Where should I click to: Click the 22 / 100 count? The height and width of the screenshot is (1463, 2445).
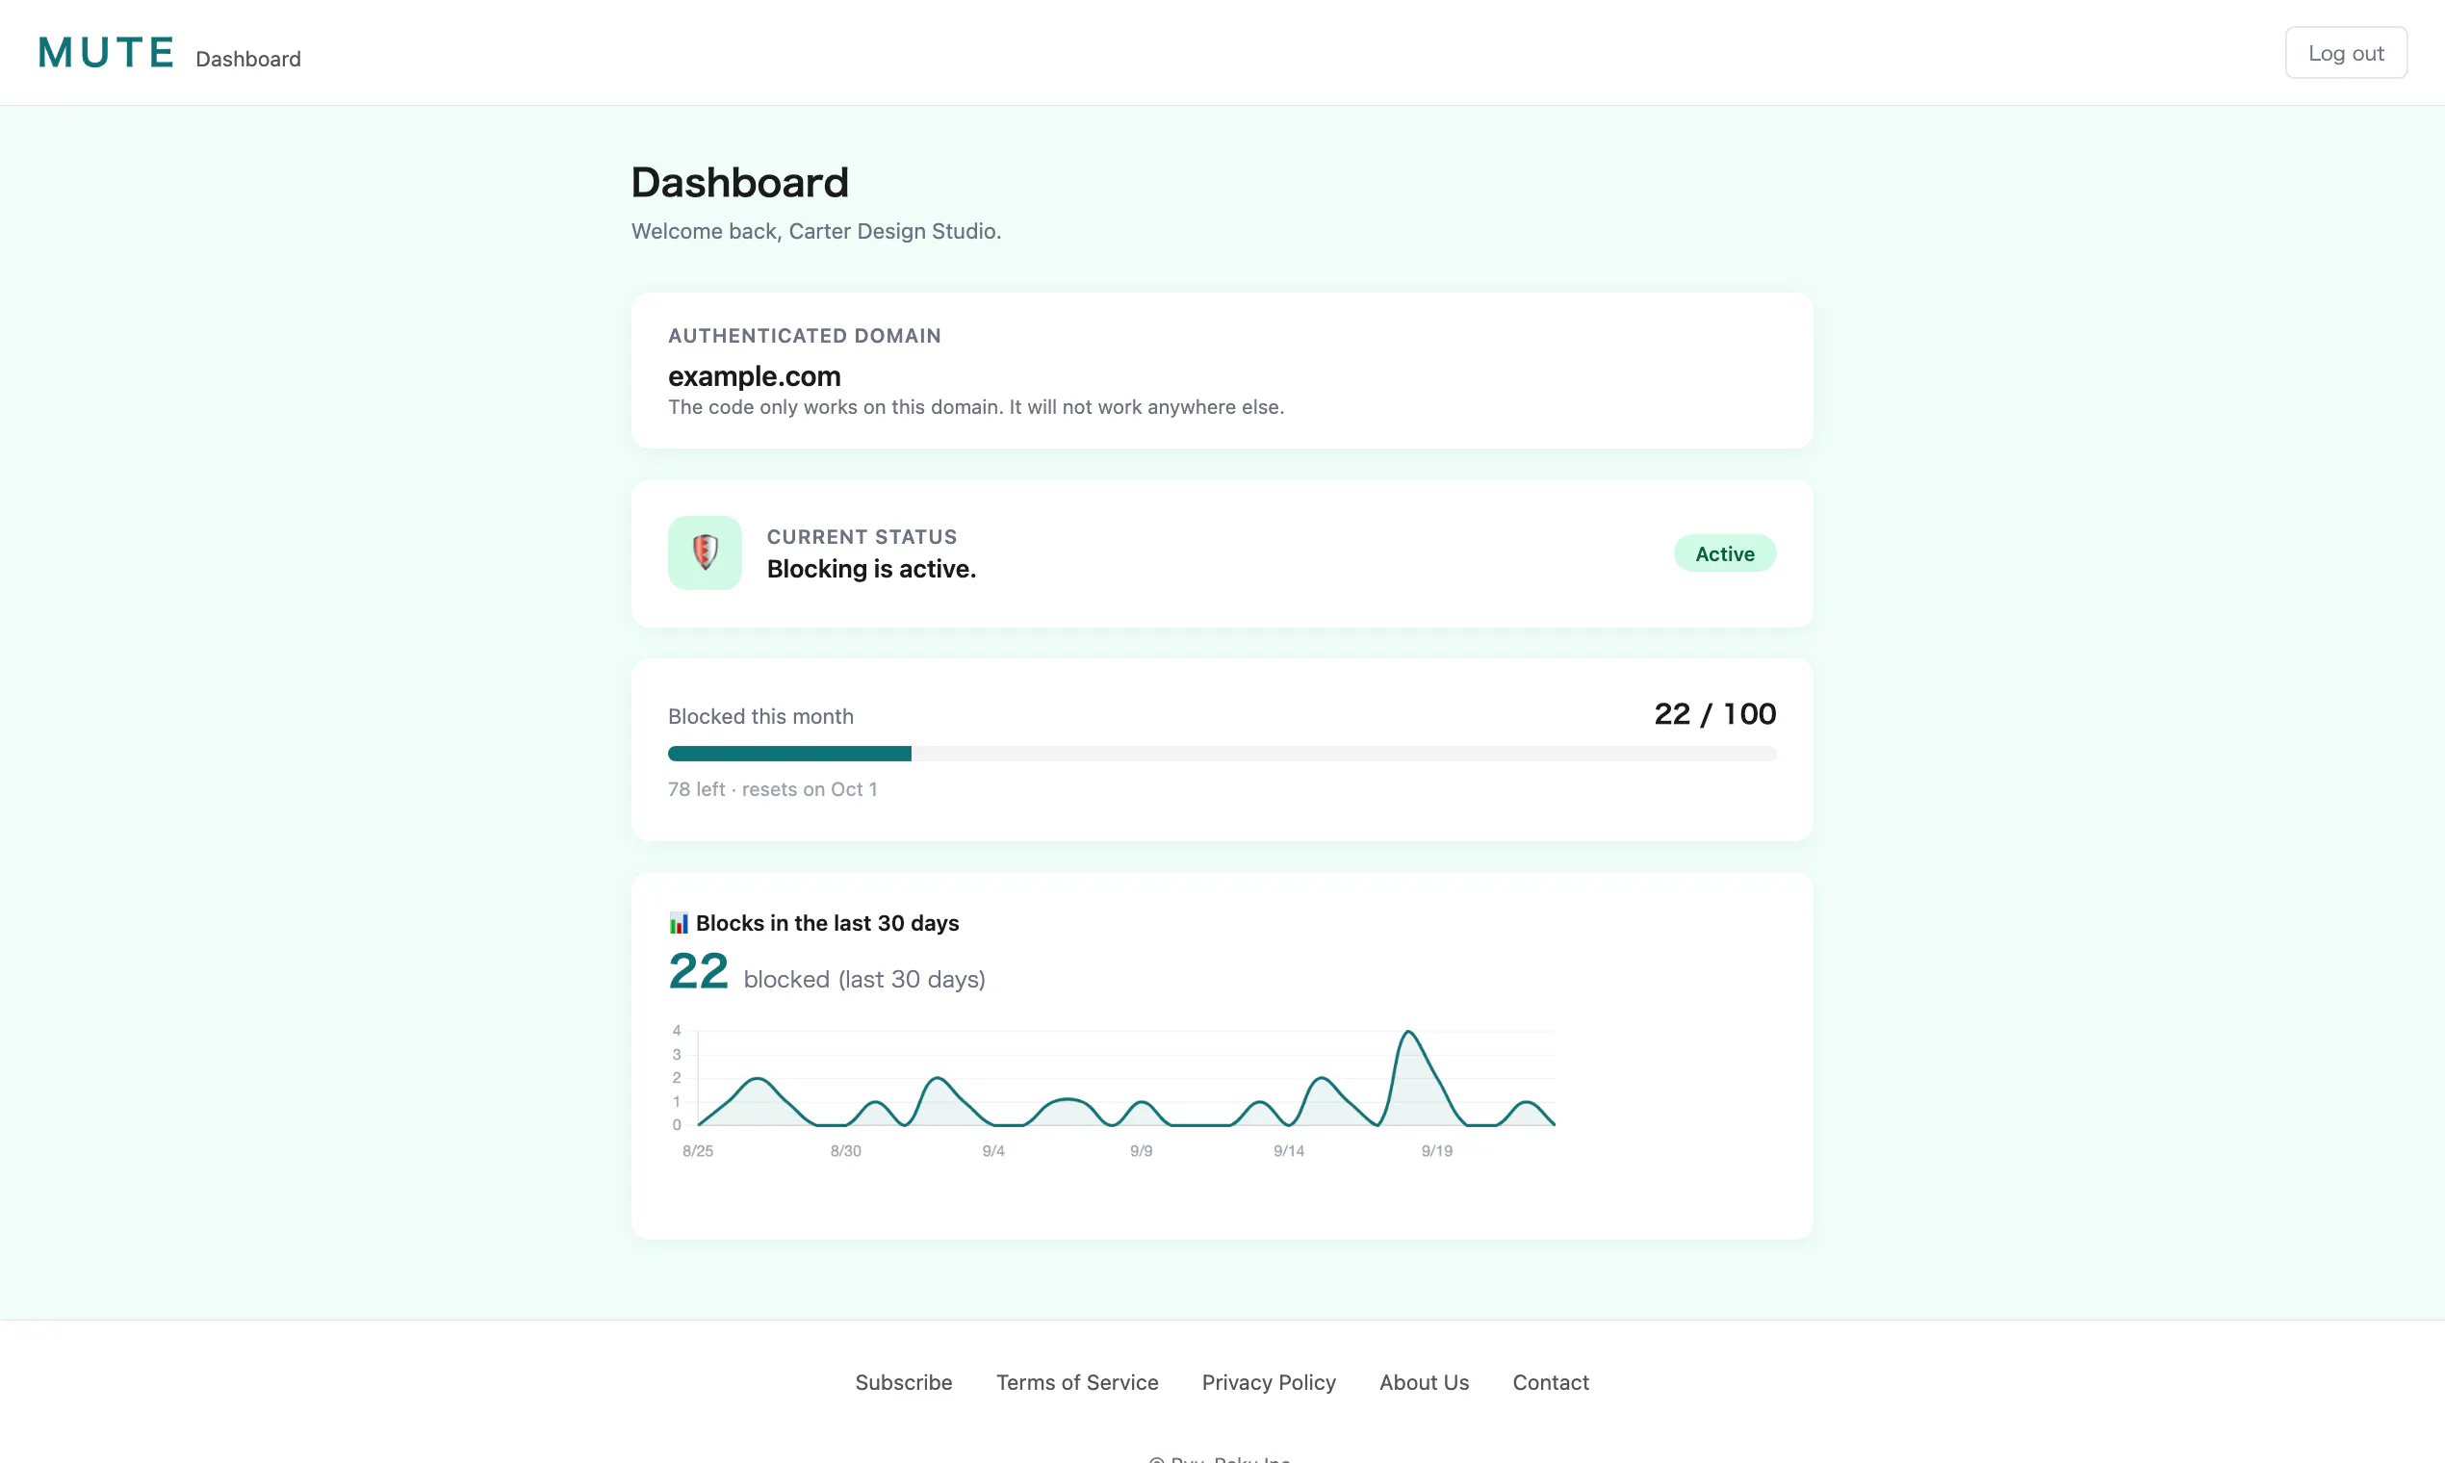coord(1714,714)
